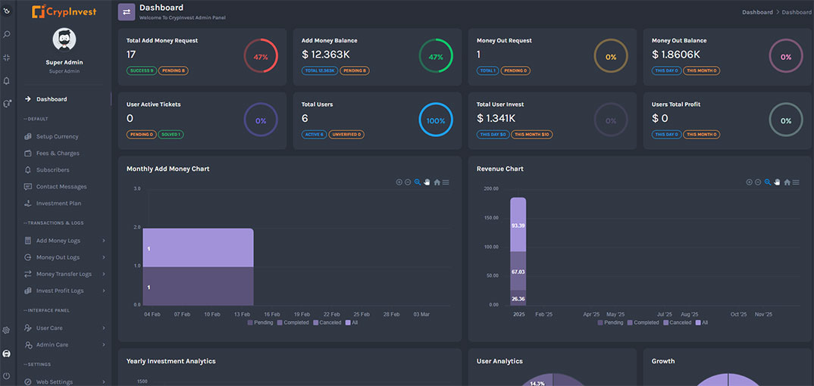Open the Revenue Chart hamburger export menu

tap(796, 182)
